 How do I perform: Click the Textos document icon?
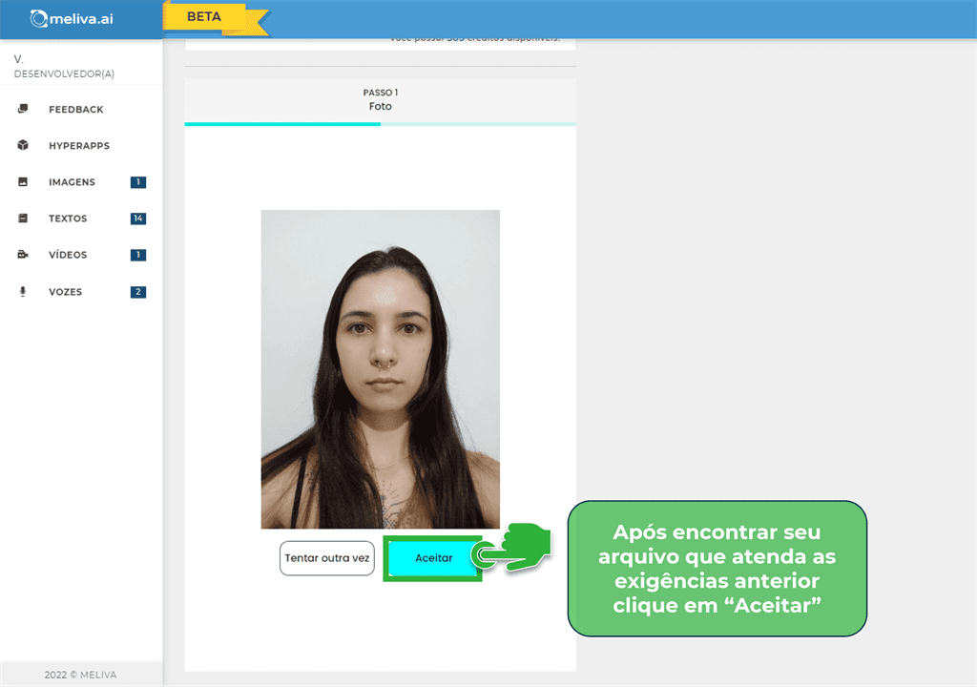point(23,219)
